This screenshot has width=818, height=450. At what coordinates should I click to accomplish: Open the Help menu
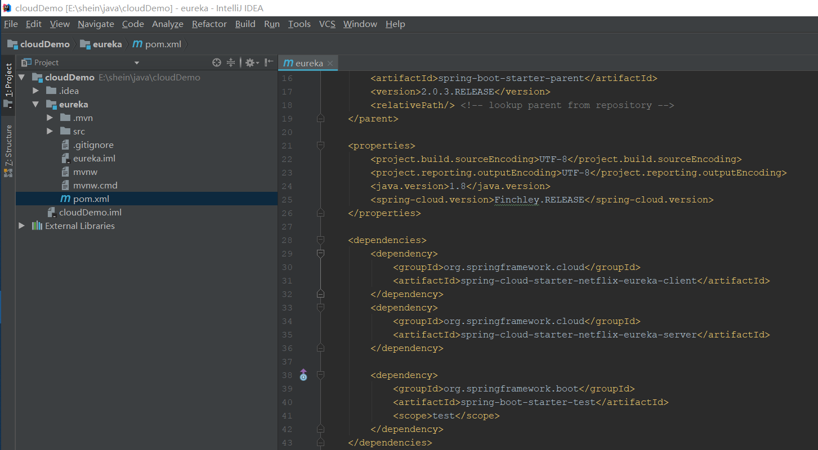point(395,24)
